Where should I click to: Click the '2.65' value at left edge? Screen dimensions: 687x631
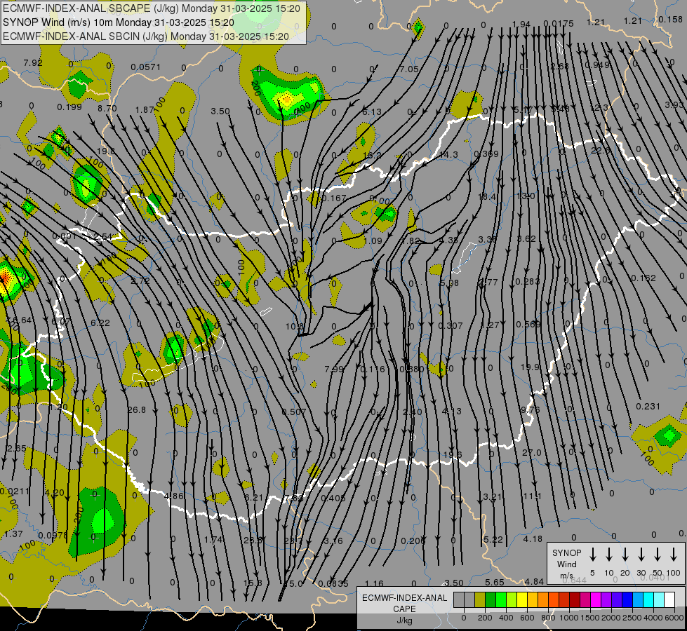pos(17,449)
